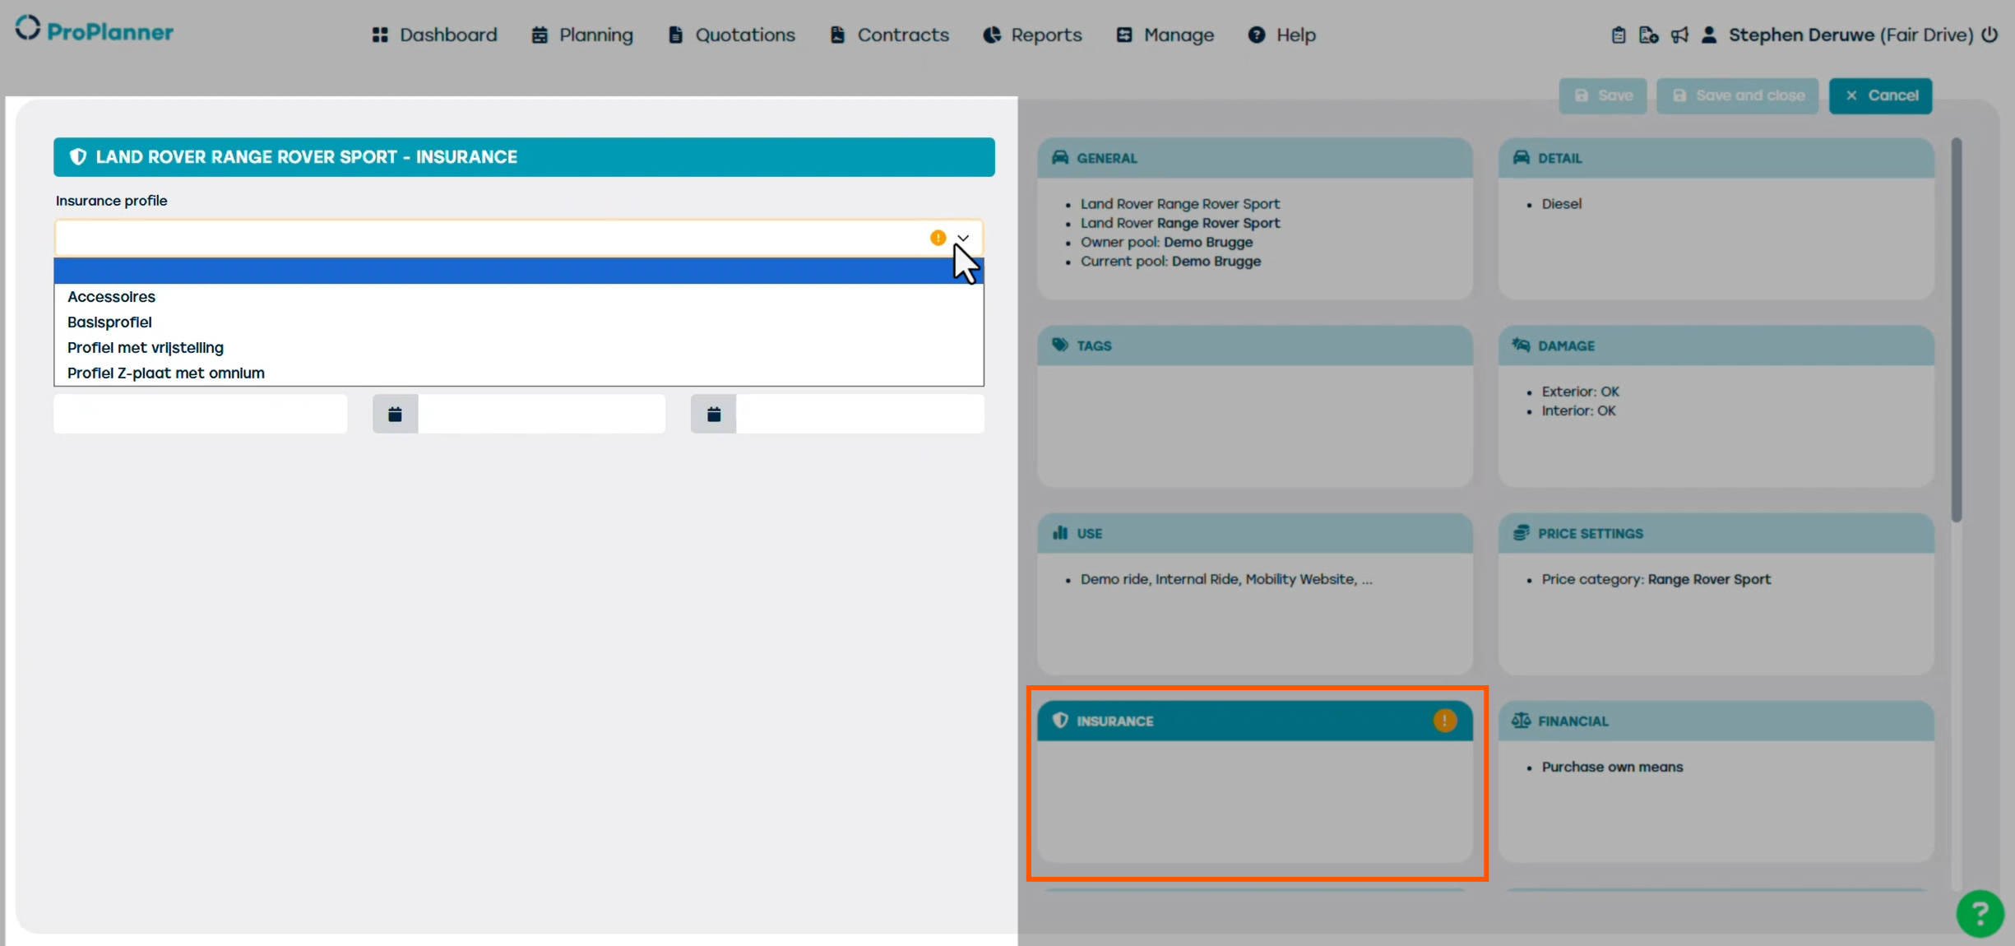Open the Planning menu

coord(582,35)
